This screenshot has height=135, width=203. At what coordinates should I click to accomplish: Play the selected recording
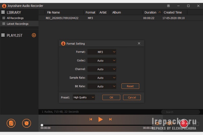[100, 119]
